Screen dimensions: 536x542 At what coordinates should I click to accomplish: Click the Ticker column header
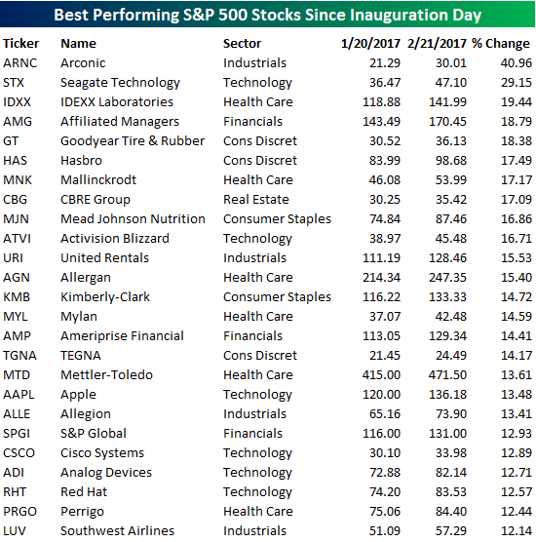click(x=20, y=44)
